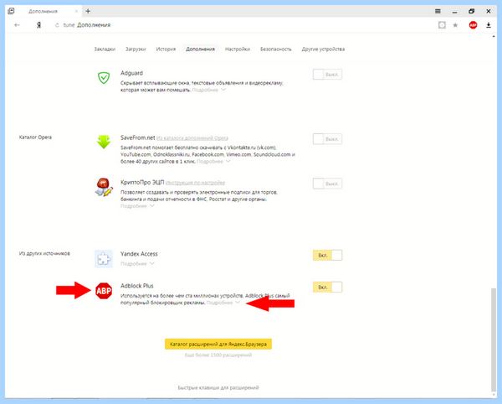Click the 'Каталог Opera' section label
This screenshot has width=502, height=404.
click(x=35, y=137)
